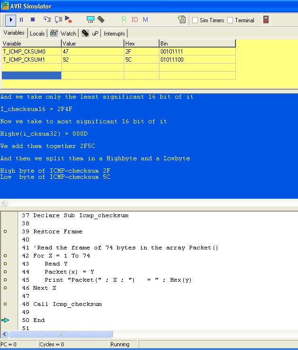
Task: Click terminal line High byte of ICMP-checksum 2F
Action: click(x=55, y=171)
